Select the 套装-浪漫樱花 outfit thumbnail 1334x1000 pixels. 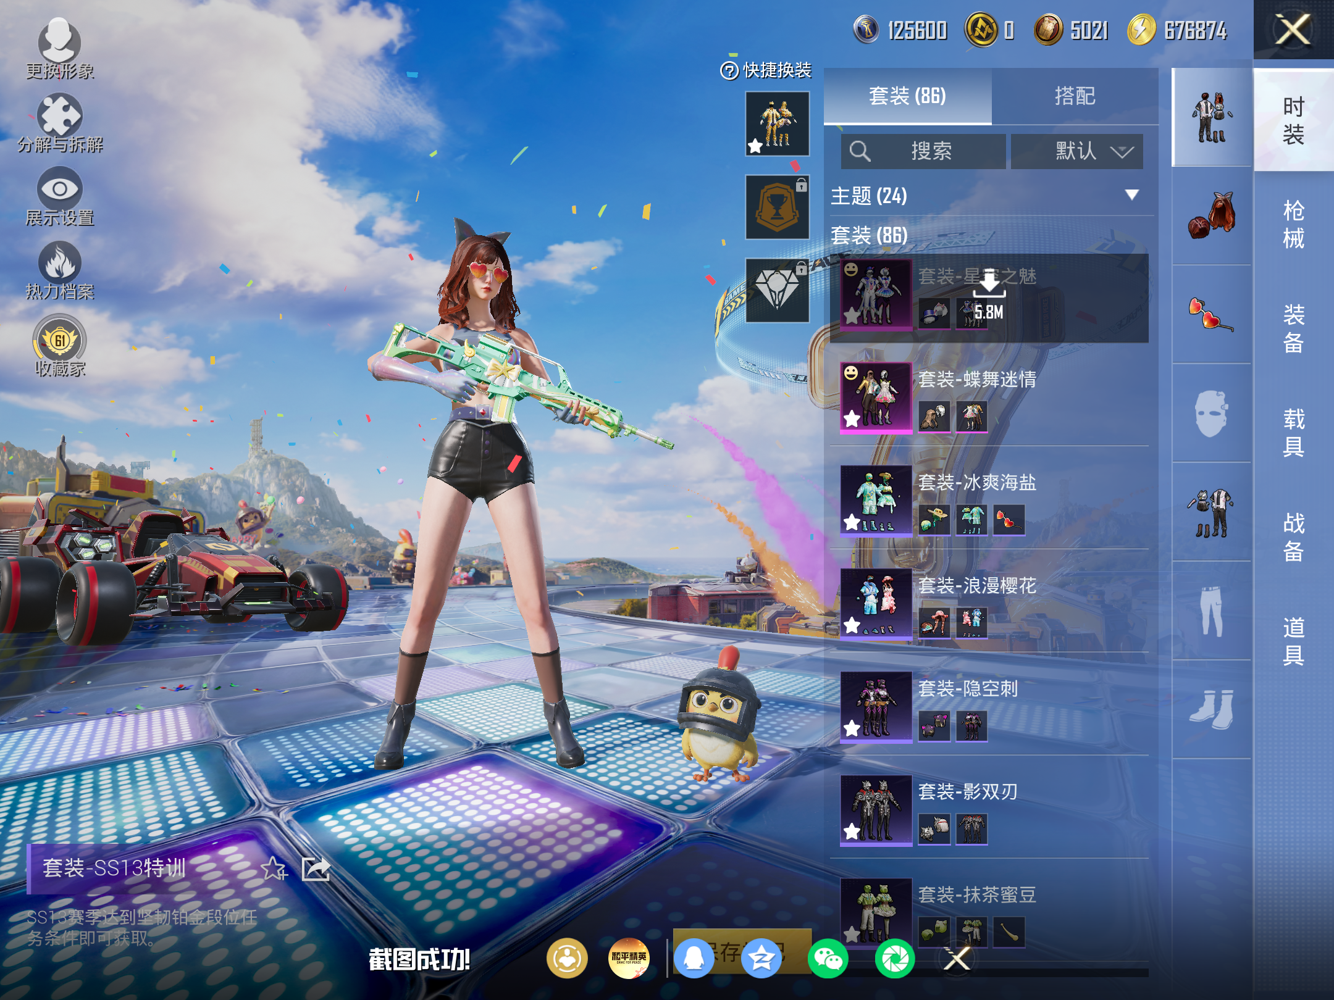point(876,604)
